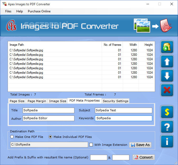
Task: Open the Help menu
Action: [x=19, y=11]
